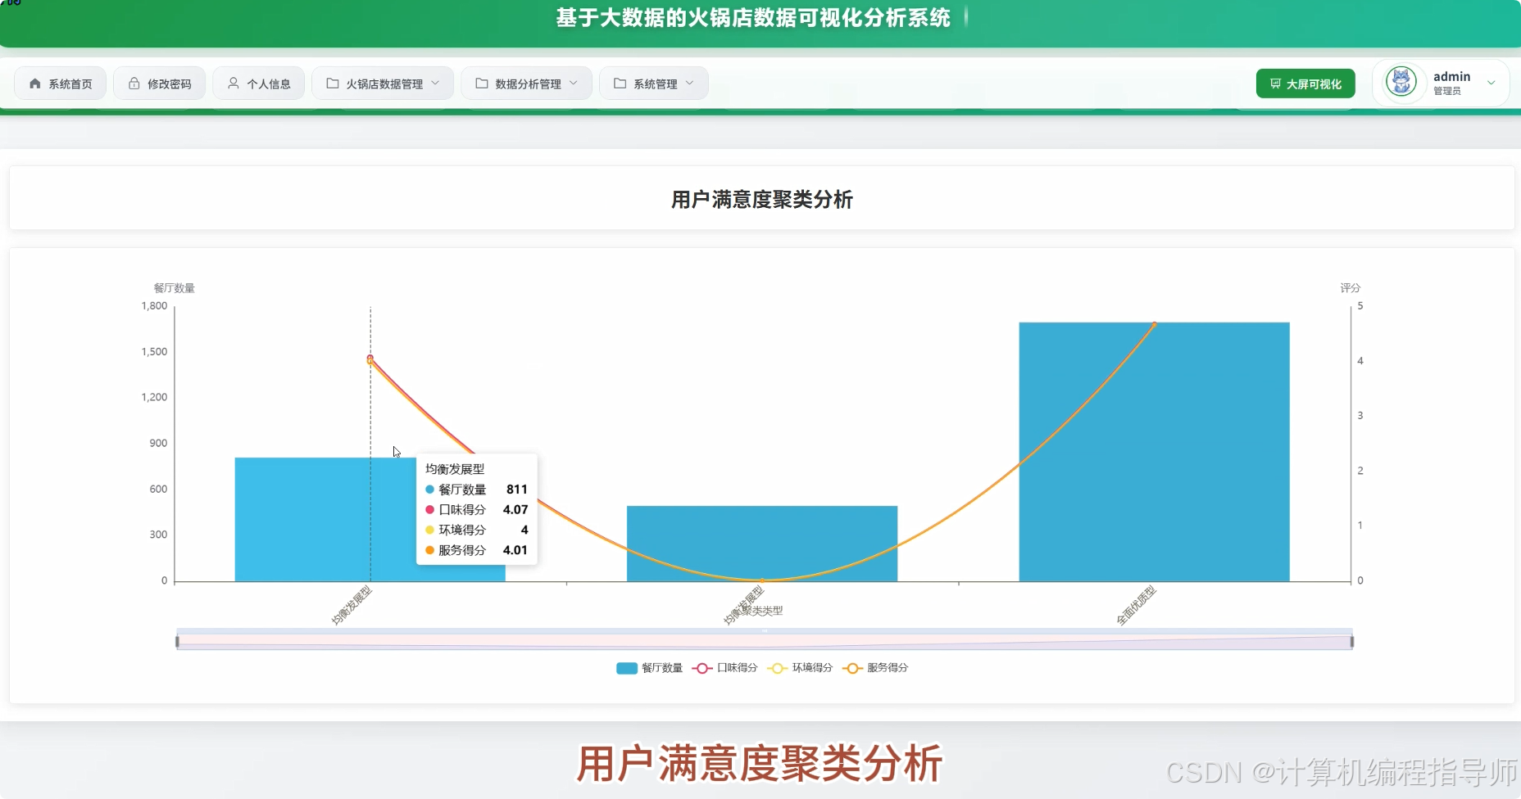Click the tall 全面优质型 bar

(1154, 452)
